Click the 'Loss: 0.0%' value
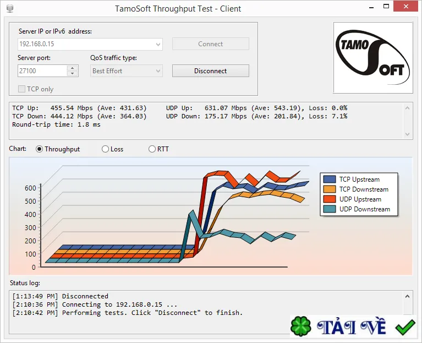This screenshot has width=422, height=343. 328,108
